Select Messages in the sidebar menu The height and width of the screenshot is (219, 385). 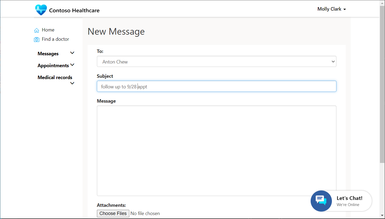pyautogui.click(x=48, y=53)
